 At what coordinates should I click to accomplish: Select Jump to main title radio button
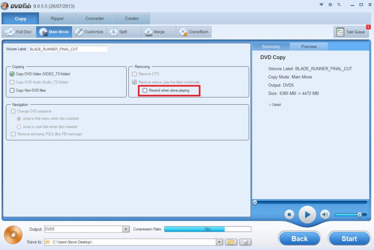tap(19, 127)
